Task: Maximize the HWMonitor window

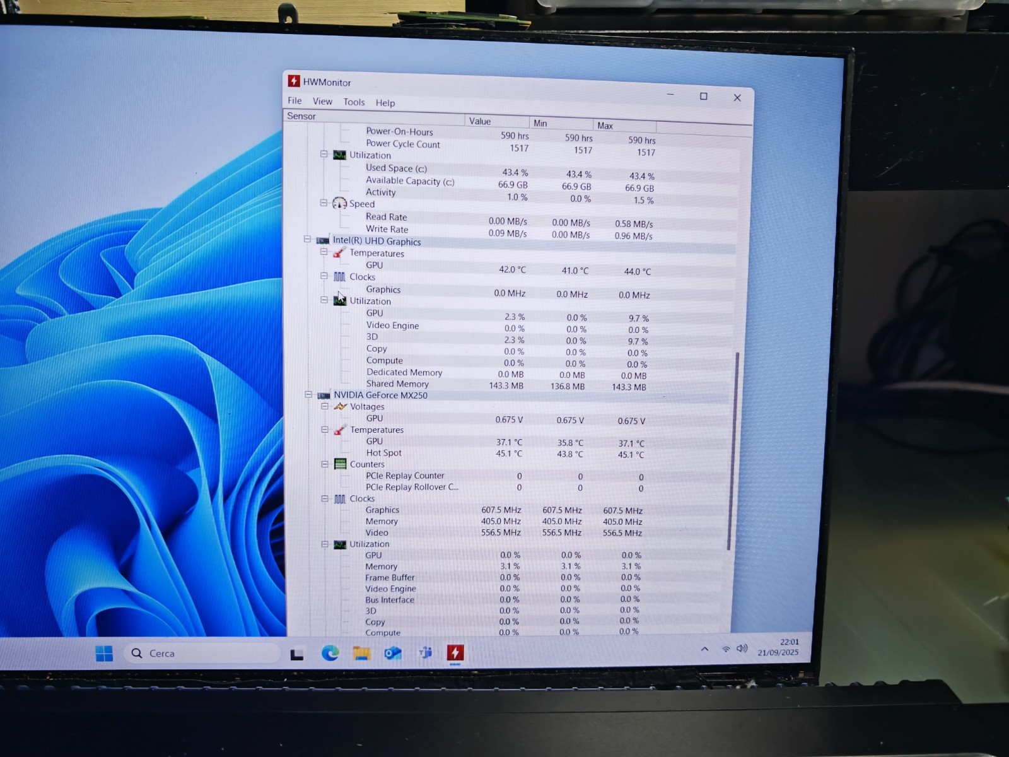Action: coord(703,97)
